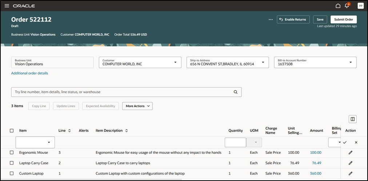Click the search magnifier icon
This screenshot has width=368, height=181.
pos(236,92)
